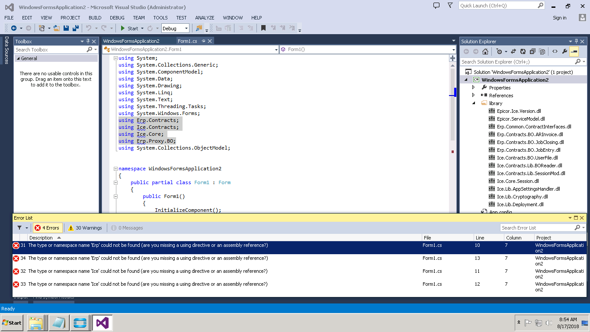590x332 pixels.
Task: Click the Redo arrow icon
Action: (104, 28)
